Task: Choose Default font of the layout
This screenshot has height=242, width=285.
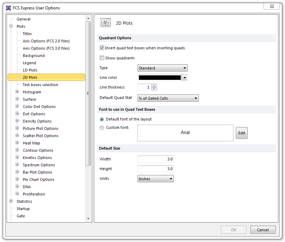Action: [102, 119]
